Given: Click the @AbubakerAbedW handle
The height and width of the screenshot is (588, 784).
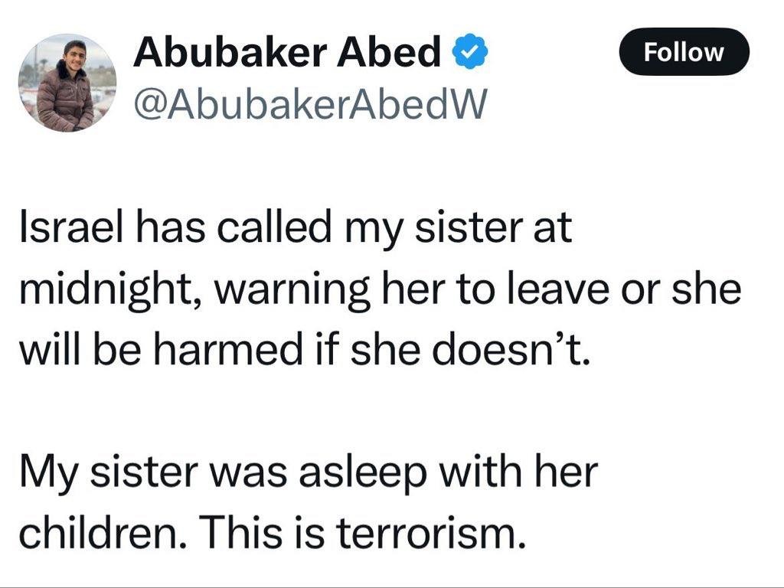Looking at the screenshot, I should click(x=309, y=103).
